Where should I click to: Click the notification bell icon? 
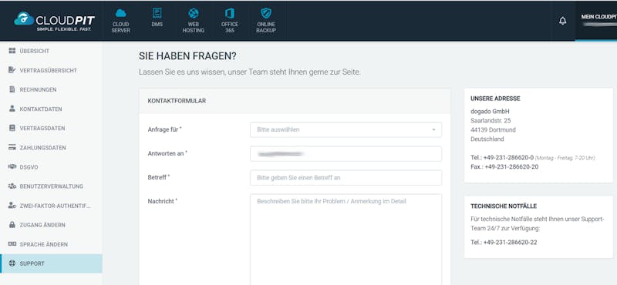coord(563,21)
